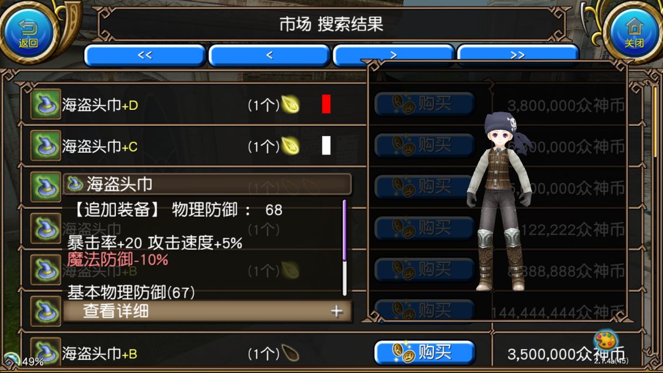Tap the 关闭 home icon
663x373 pixels.
click(x=634, y=33)
